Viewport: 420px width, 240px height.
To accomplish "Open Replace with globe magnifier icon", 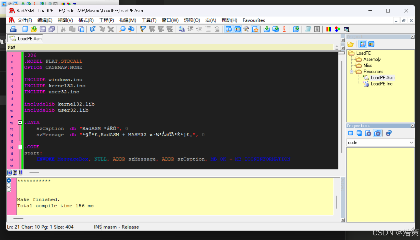I will [131, 29].
